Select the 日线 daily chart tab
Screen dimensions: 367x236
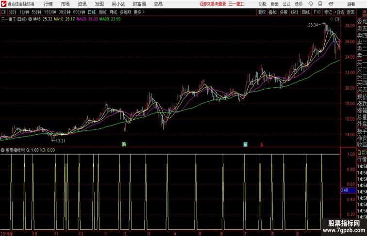pos(92,12)
